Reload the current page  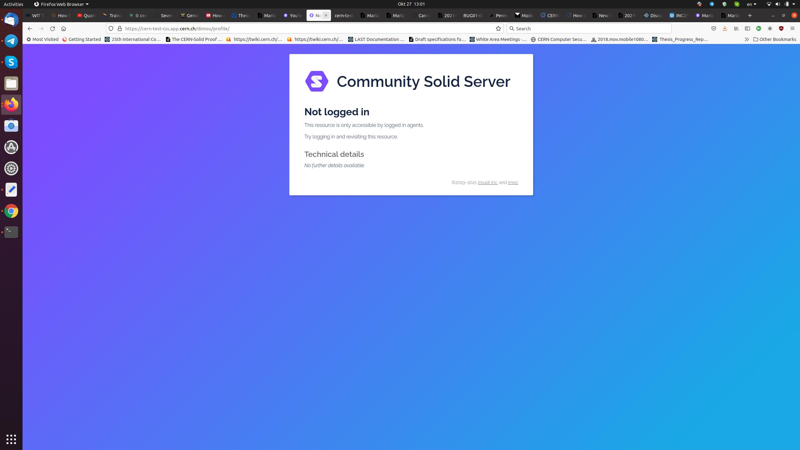point(52,28)
